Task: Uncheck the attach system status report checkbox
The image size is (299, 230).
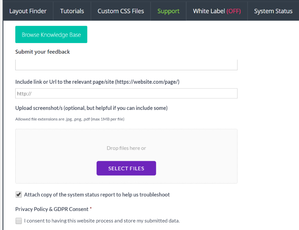Action: pos(19,195)
